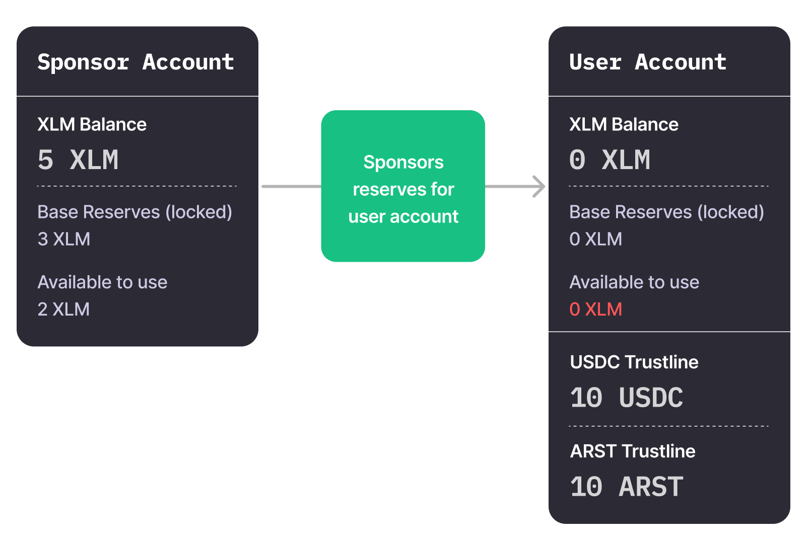Click the red 0 XLM available value

coord(596,309)
